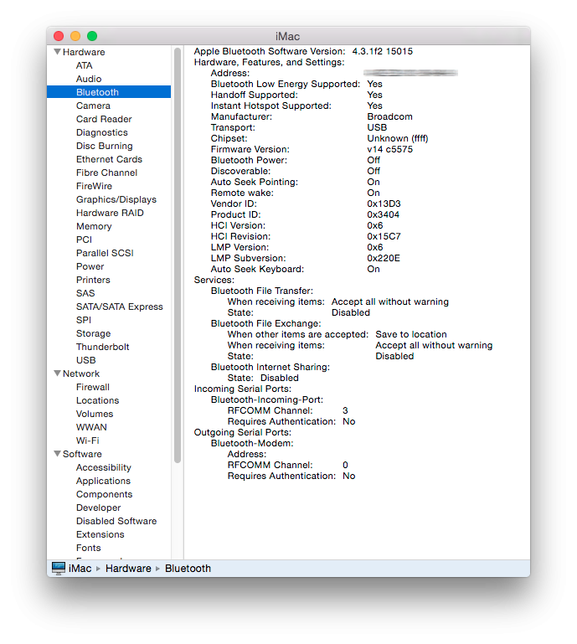The image size is (577, 644).
Task: Select Locations under Network
Action: 97,400
